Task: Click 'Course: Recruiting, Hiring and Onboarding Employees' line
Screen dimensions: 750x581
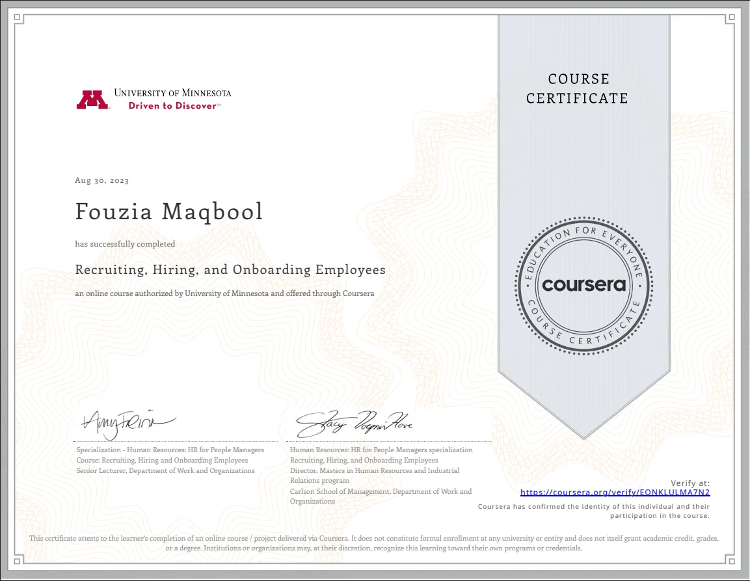Action: (x=162, y=461)
